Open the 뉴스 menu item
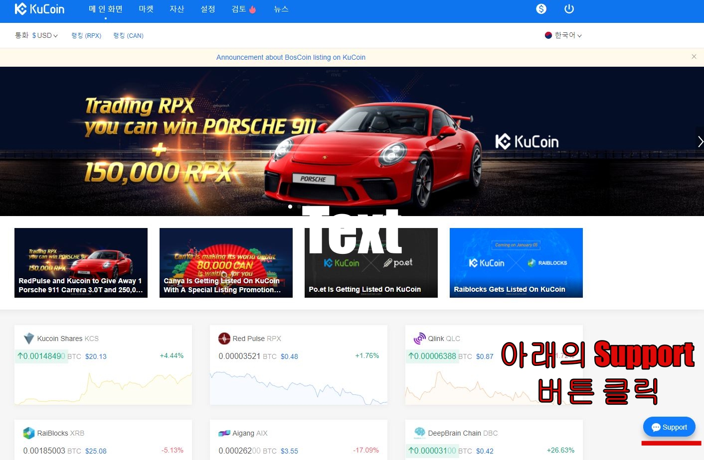This screenshot has width=704, height=460. point(281,9)
